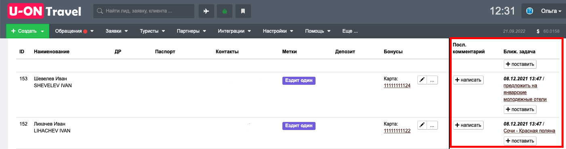566x149 pixels.
Task: Open card number 11111111124 link
Action: (397, 86)
